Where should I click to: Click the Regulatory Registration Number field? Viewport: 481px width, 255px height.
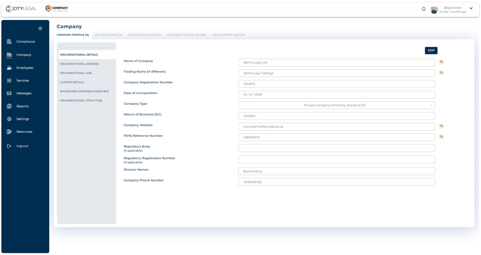pyautogui.click(x=336, y=160)
